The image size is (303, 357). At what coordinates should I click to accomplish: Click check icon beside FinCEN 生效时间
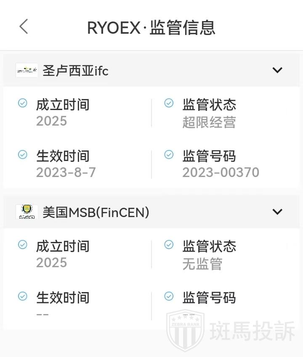23,296
